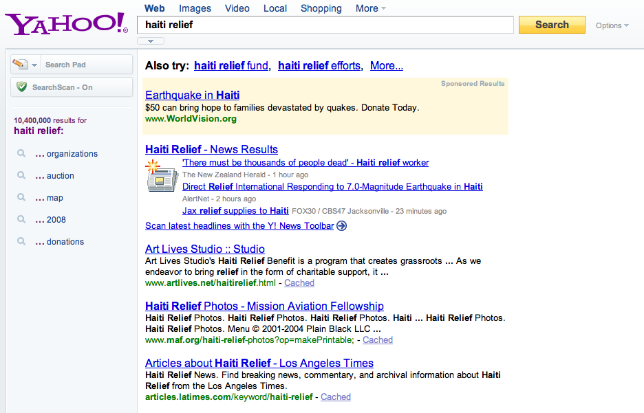Open the Earthquake in Haiti sponsored link

192,95
